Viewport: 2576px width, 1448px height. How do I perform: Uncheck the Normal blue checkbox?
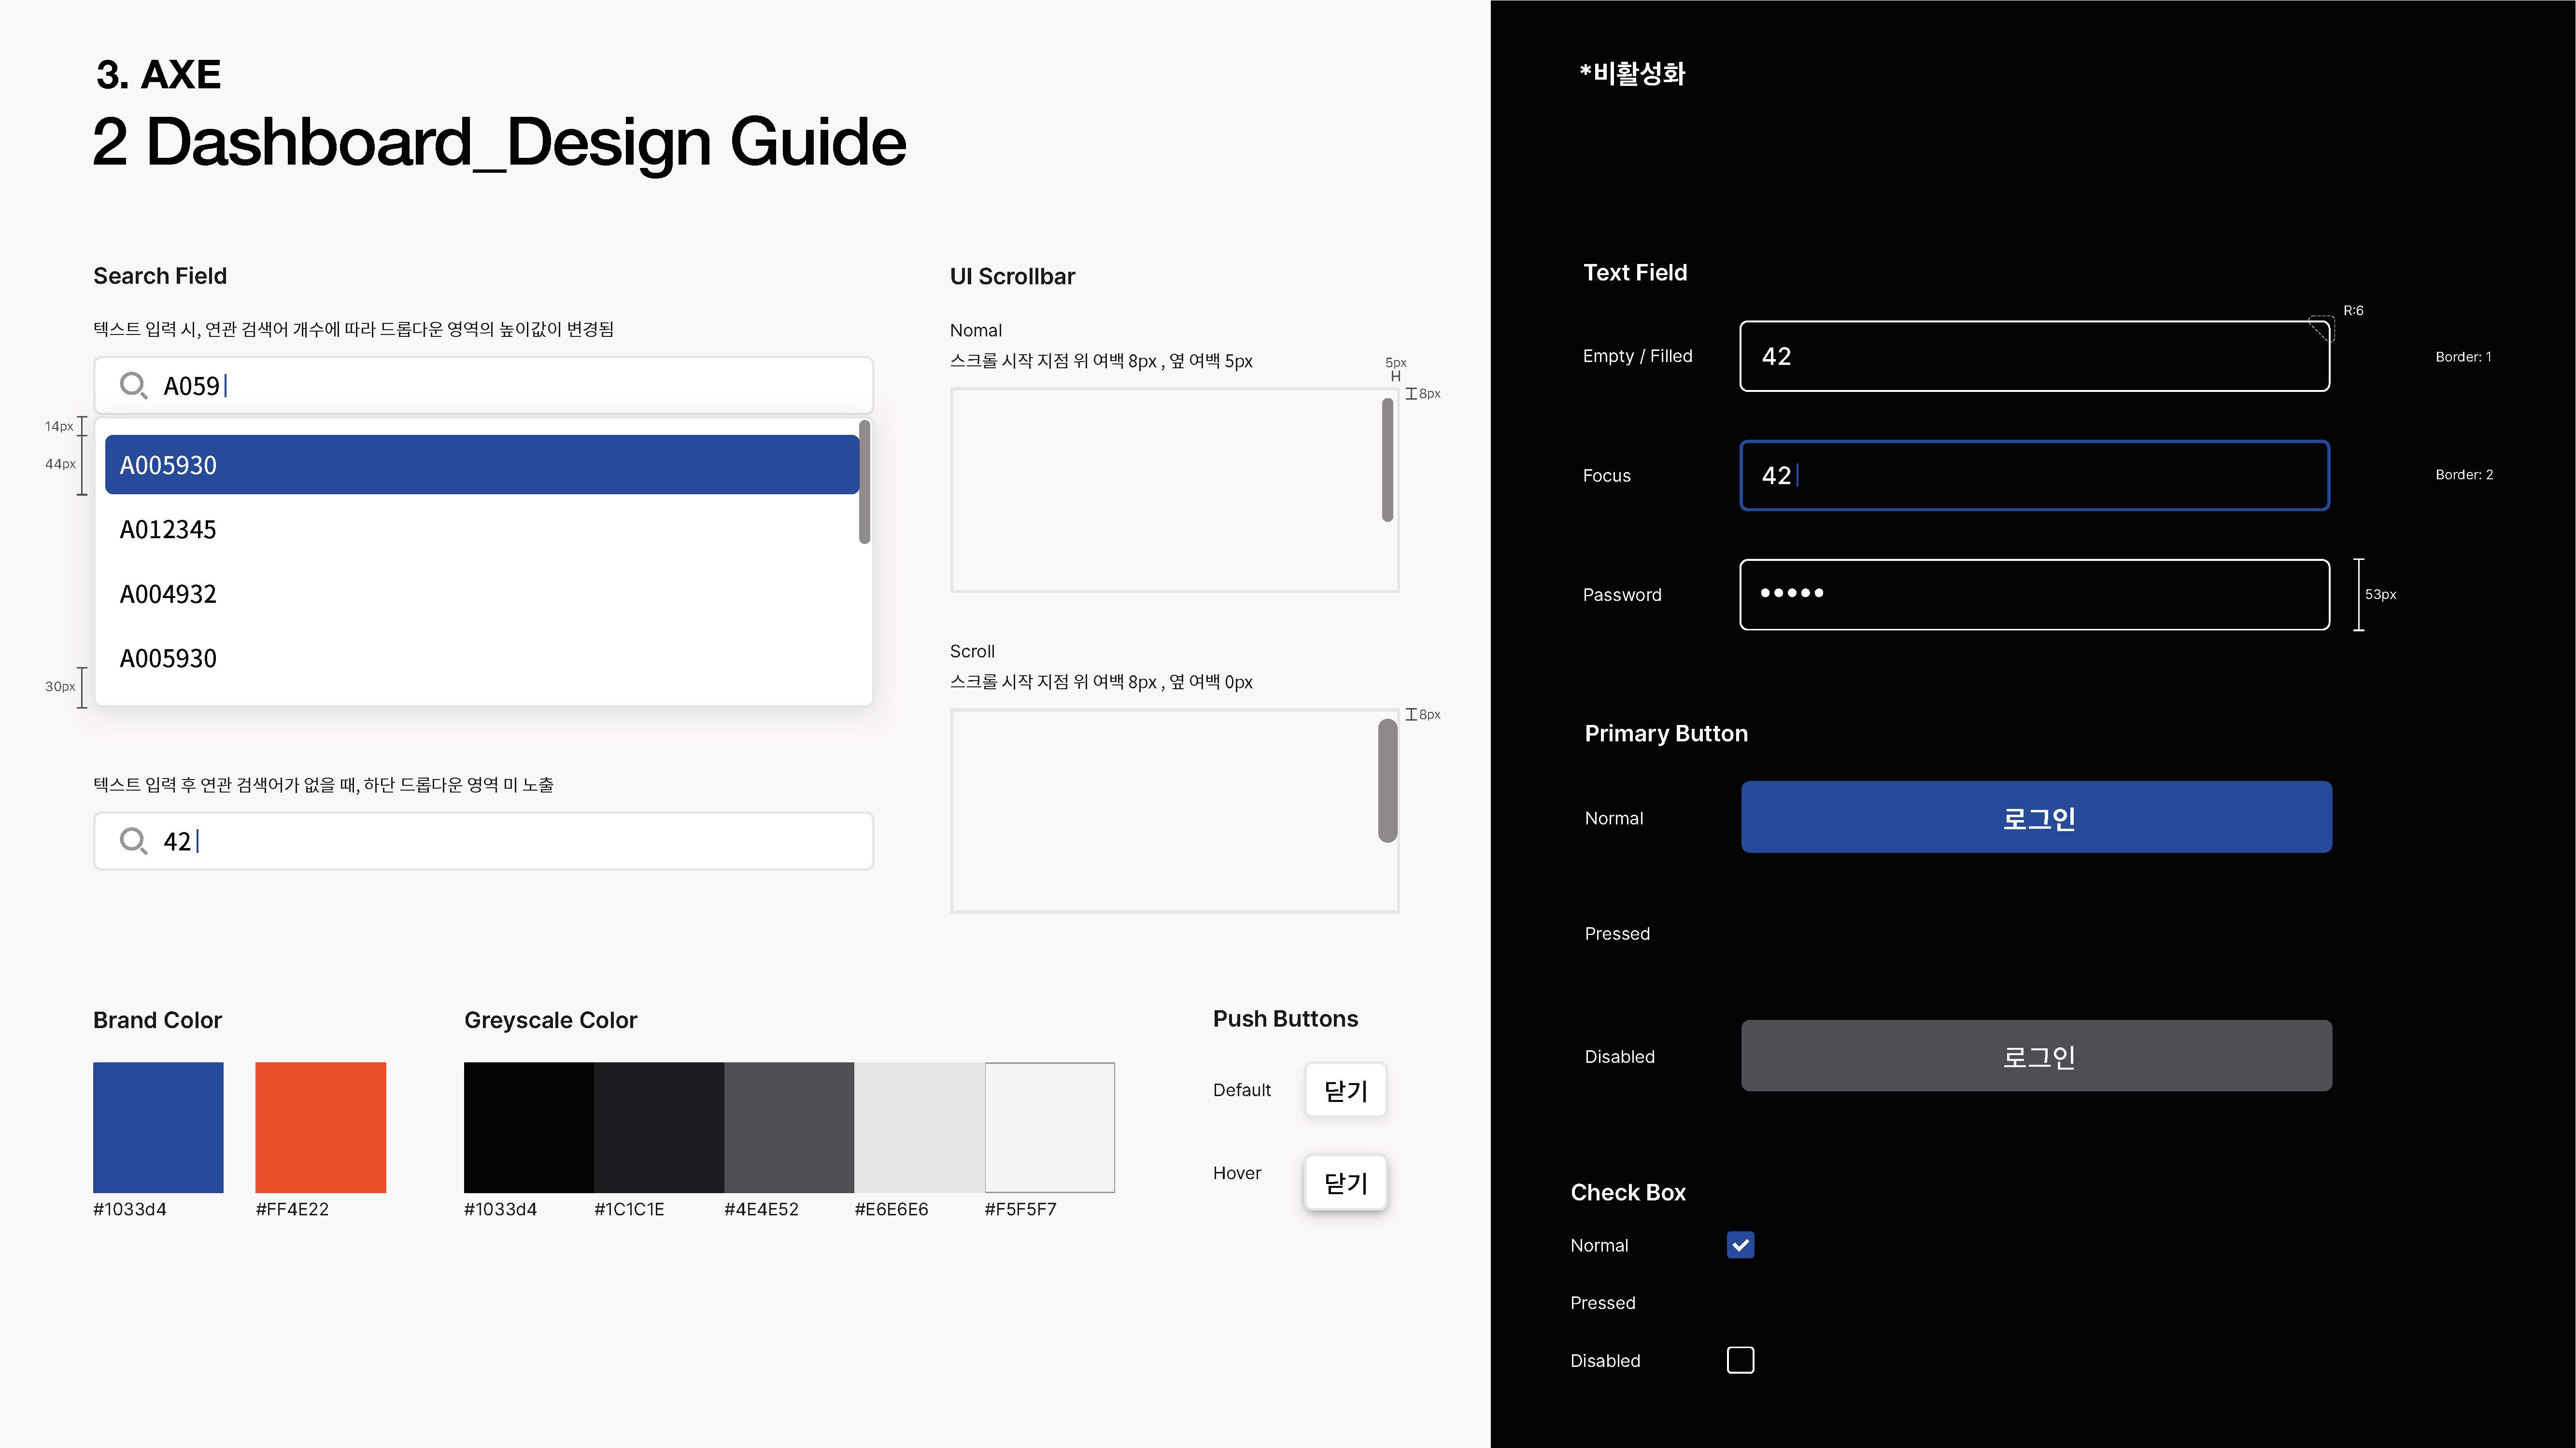point(1740,1245)
